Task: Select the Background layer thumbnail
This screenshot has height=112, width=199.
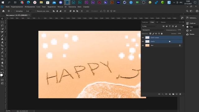Action: 147,45
